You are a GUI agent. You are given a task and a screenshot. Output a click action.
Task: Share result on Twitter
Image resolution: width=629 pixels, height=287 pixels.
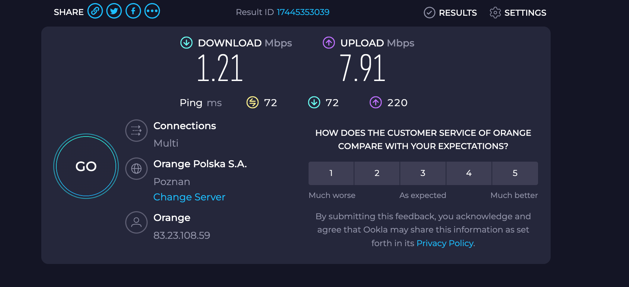click(114, 11)
